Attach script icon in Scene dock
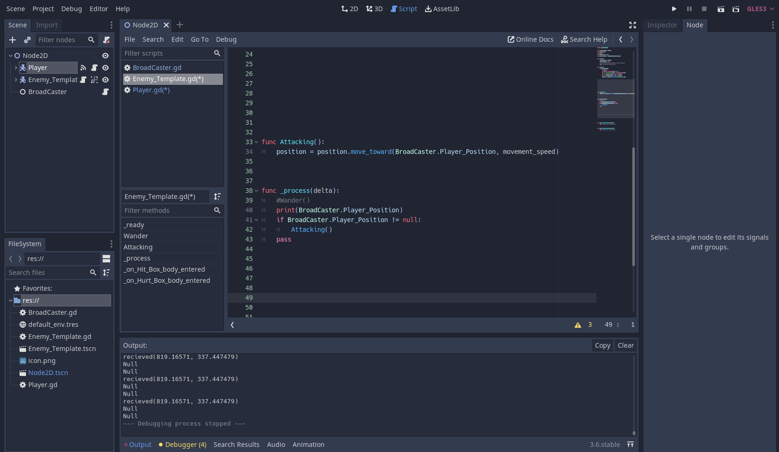 [x=106, y=40]
